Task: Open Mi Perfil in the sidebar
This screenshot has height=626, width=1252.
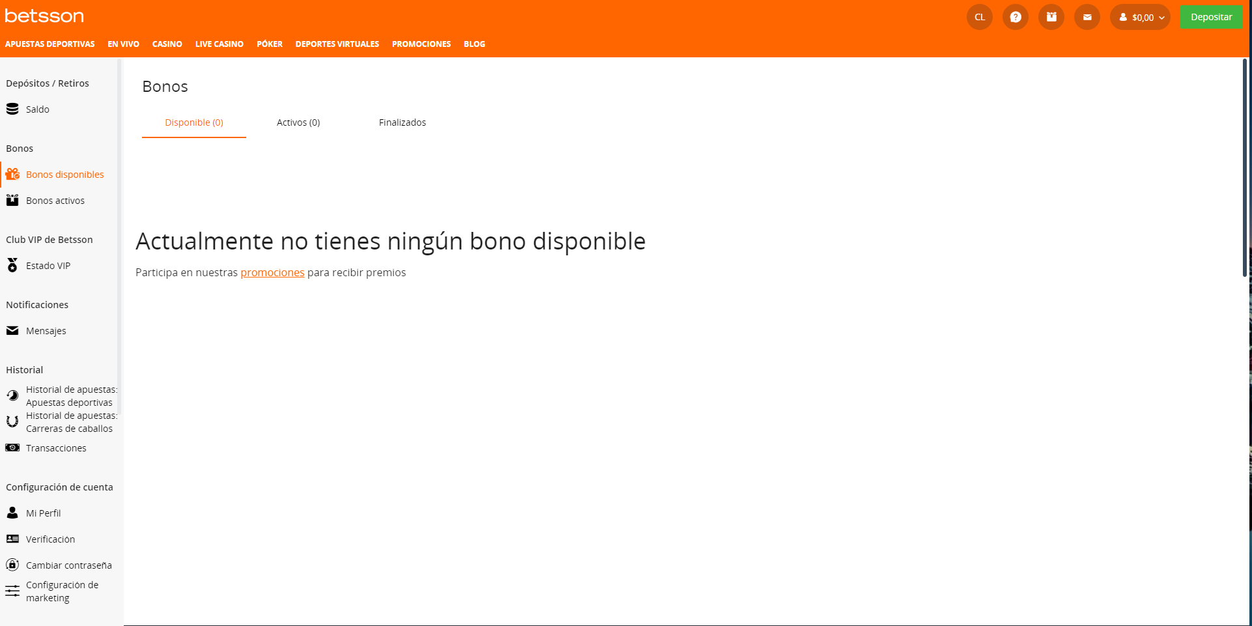Action: 43,513
